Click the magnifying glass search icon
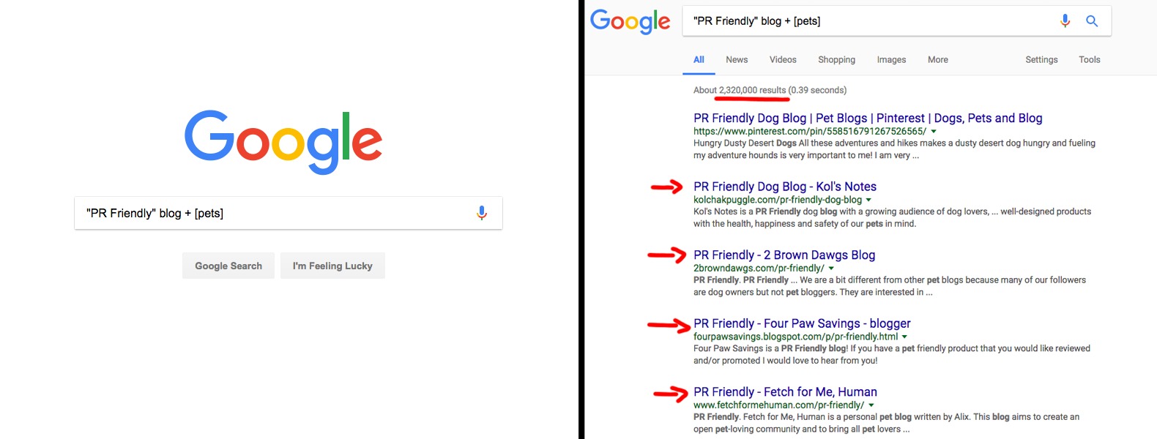 coord(1092,20)
